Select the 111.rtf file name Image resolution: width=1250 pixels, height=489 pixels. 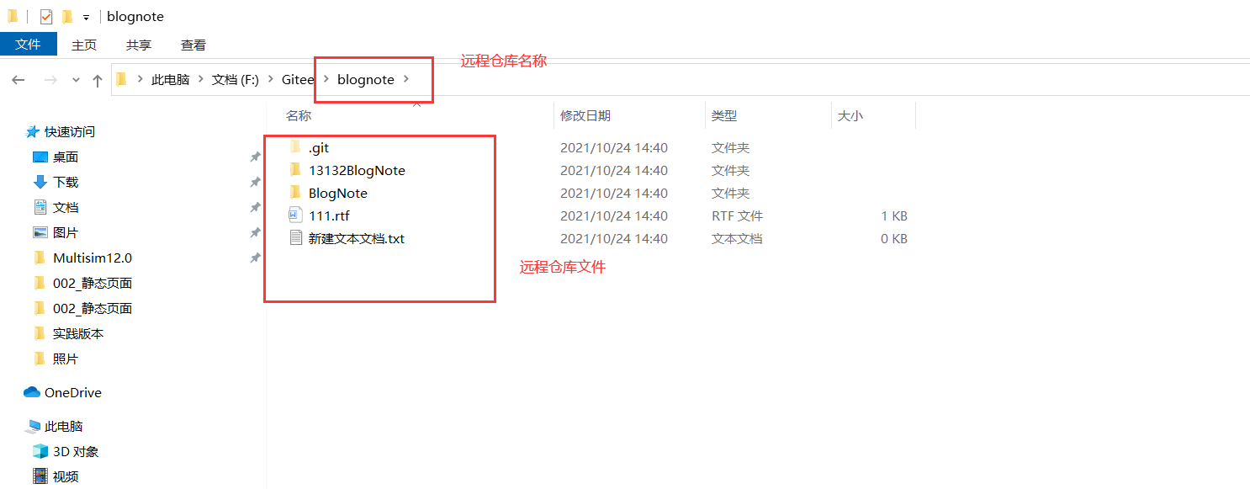pyautogui.click(x=329, y=215)
